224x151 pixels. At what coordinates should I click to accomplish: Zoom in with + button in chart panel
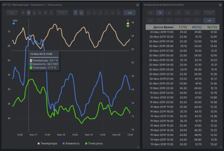(x=100, y=13)
